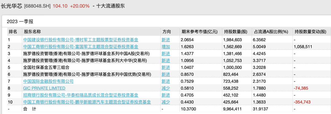The width and height of the screenshot is (331, 114).
Task: Click share ratio cell 1.7880
Action: pos(260,88)
